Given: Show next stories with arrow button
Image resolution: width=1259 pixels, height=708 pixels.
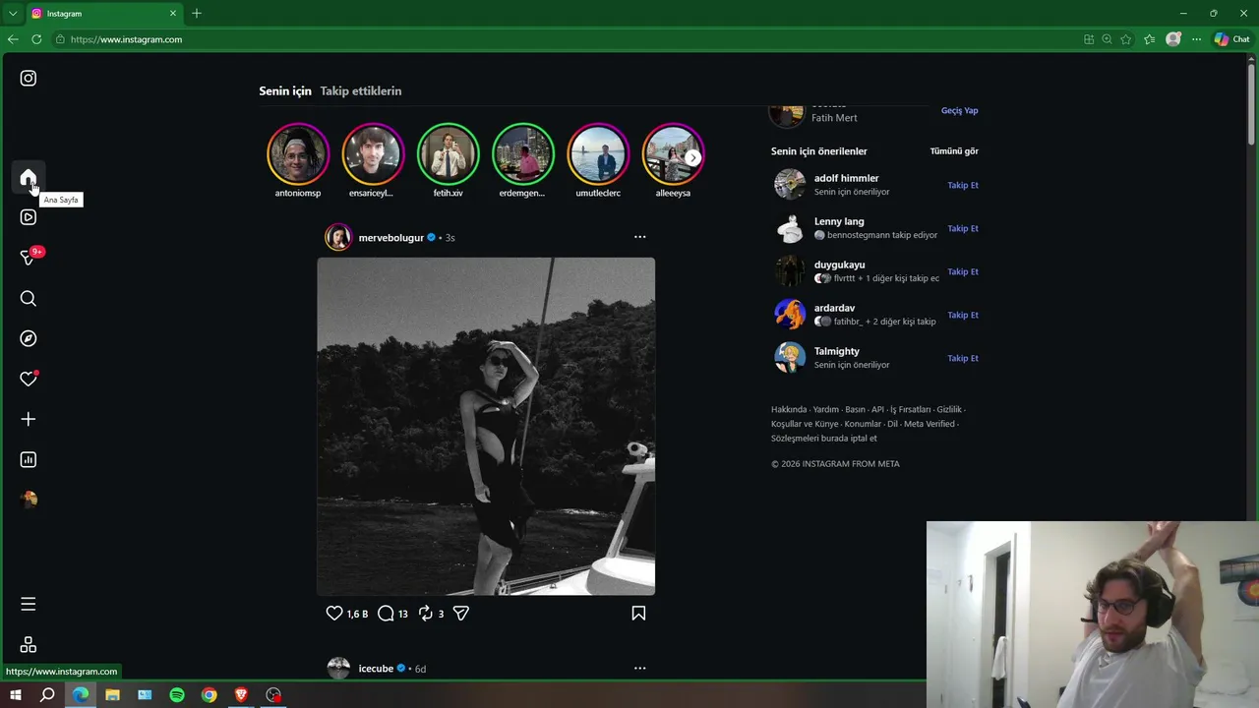Looking at the screenshot, I should click(693, 157).
